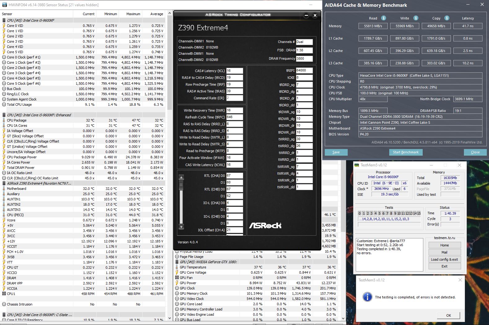Screen dimensions: 489x325
Task: Confirm the testing completed dialog with OK
Action: click(x=448, y=315)
